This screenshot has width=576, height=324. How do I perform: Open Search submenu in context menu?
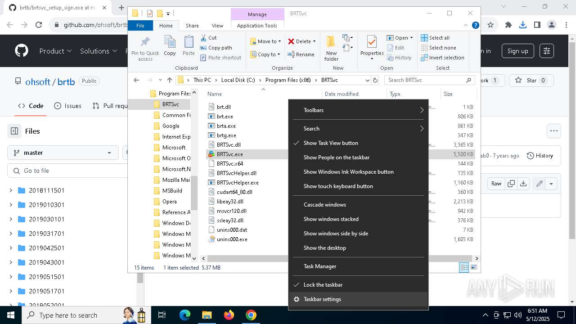click(358, 129)
